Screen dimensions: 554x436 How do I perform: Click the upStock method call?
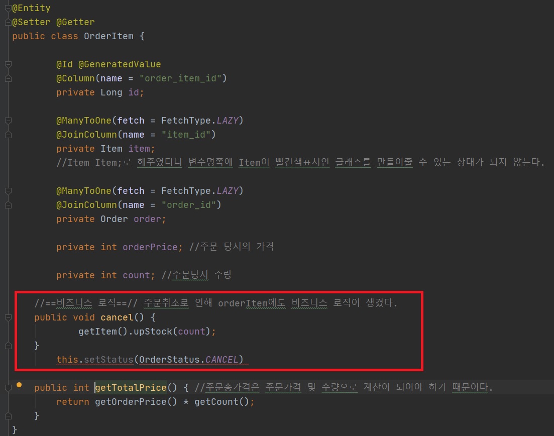pyautogui.click(x=153, y=331)
